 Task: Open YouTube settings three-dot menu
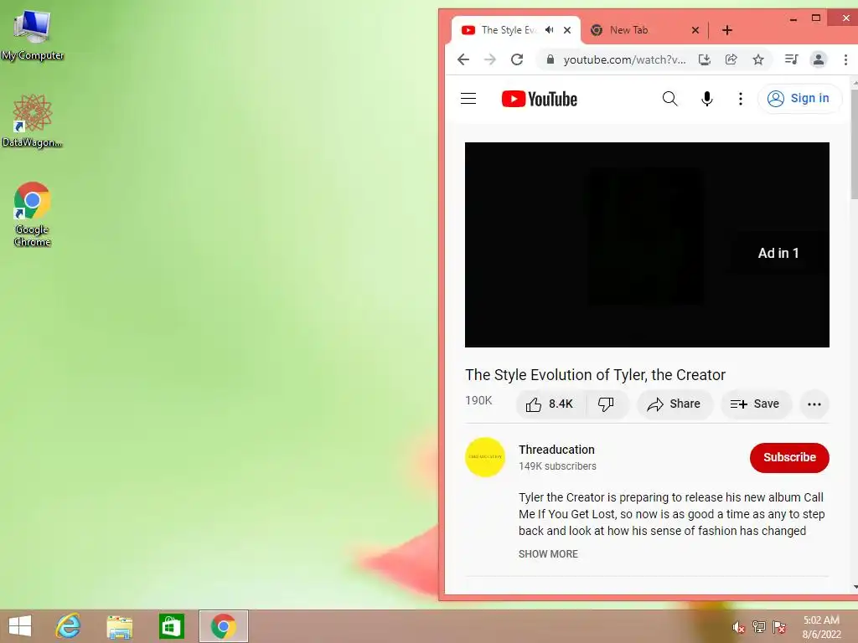(741, 99)
